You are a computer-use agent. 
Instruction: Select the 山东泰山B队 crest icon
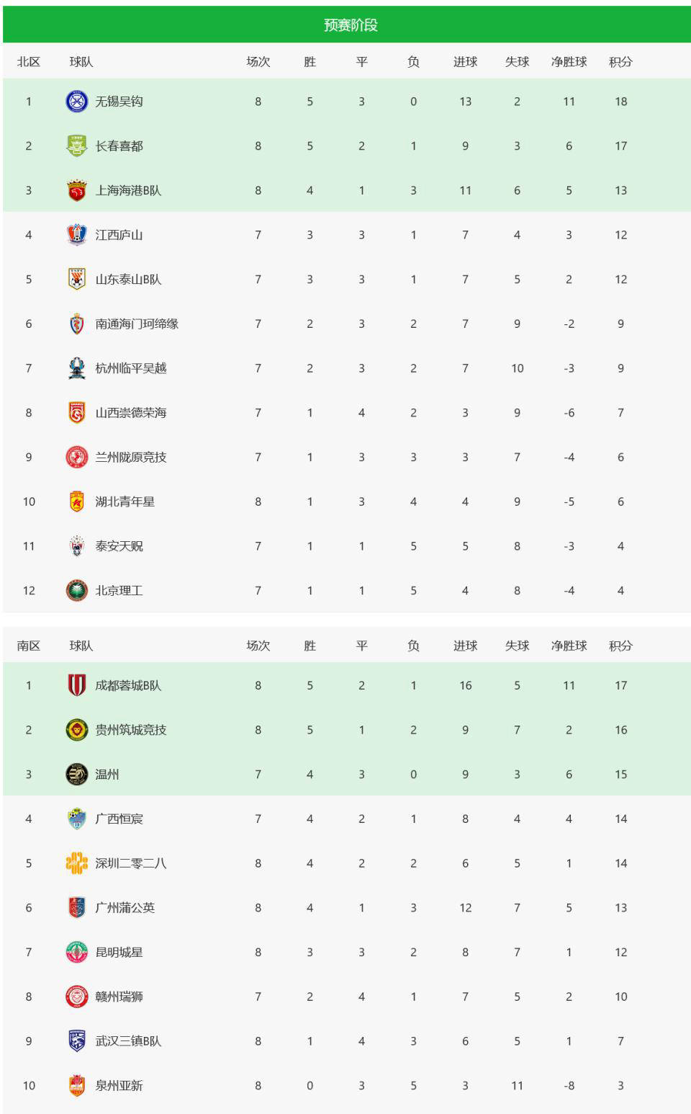[x=77, y=280]
